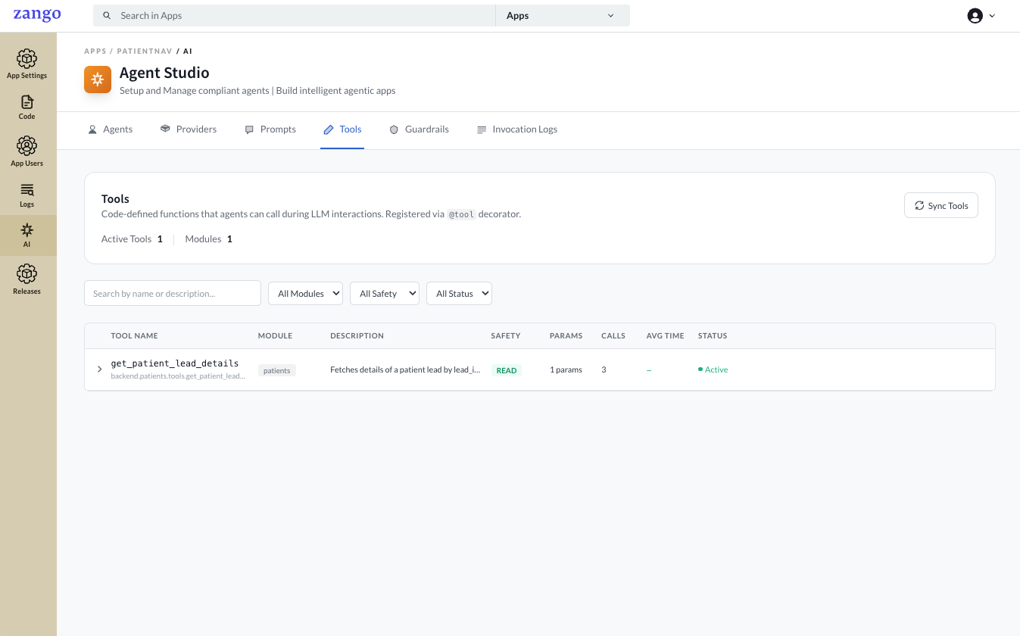1020x636 pixels.
Task: Click the get_patient_lead_details tool name
Action: 175,363
